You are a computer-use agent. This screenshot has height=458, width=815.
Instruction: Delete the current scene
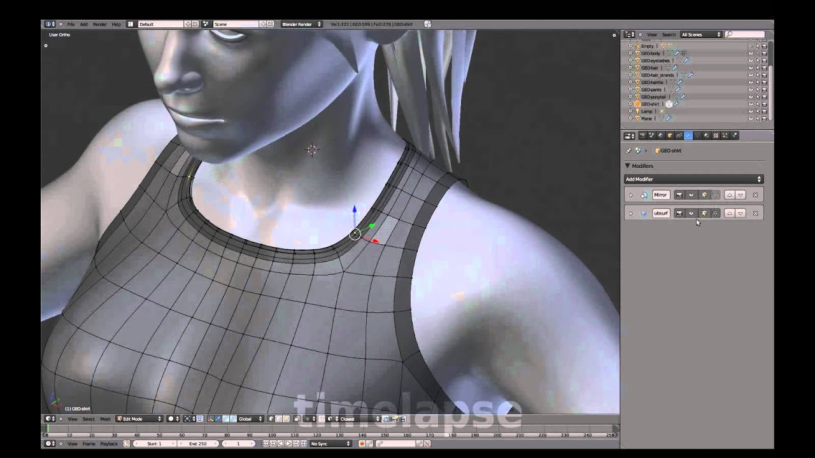coord(270,24)
